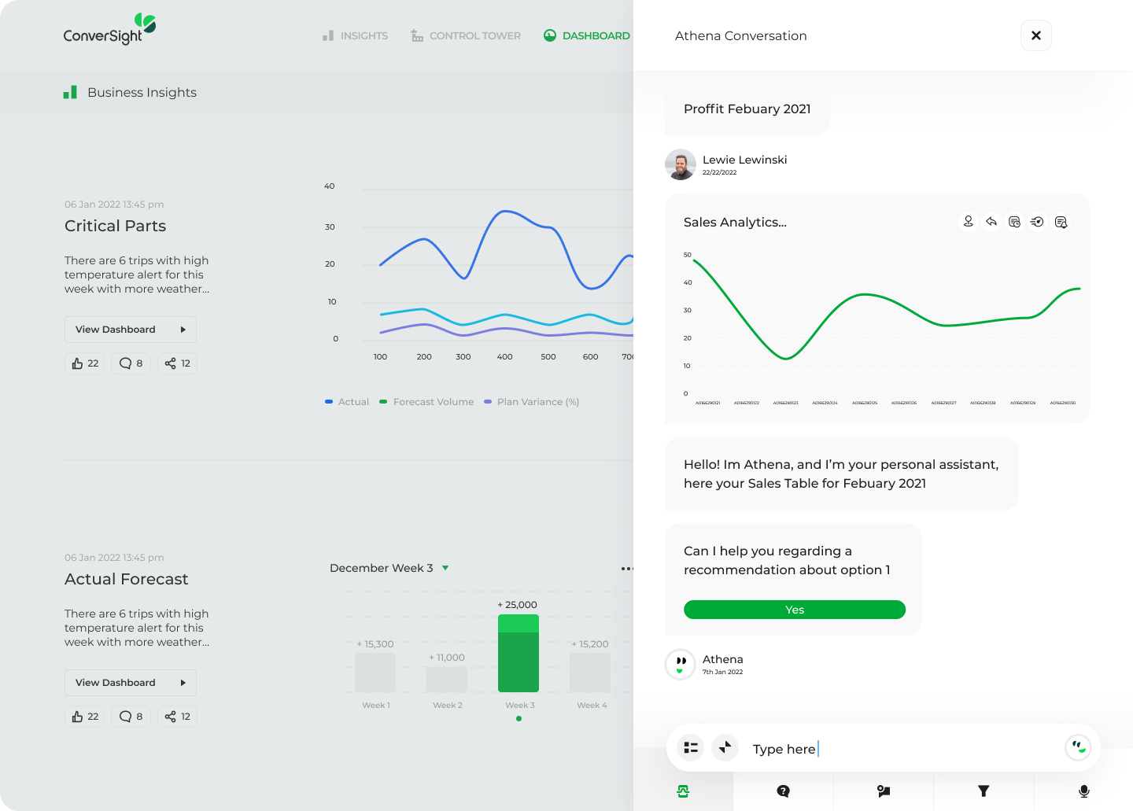Open View Dashboard arrow for Critical Parts

coord(183,330)
